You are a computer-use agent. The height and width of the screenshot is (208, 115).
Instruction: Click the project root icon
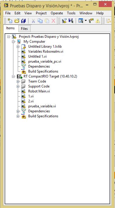[x=14, y=37]
